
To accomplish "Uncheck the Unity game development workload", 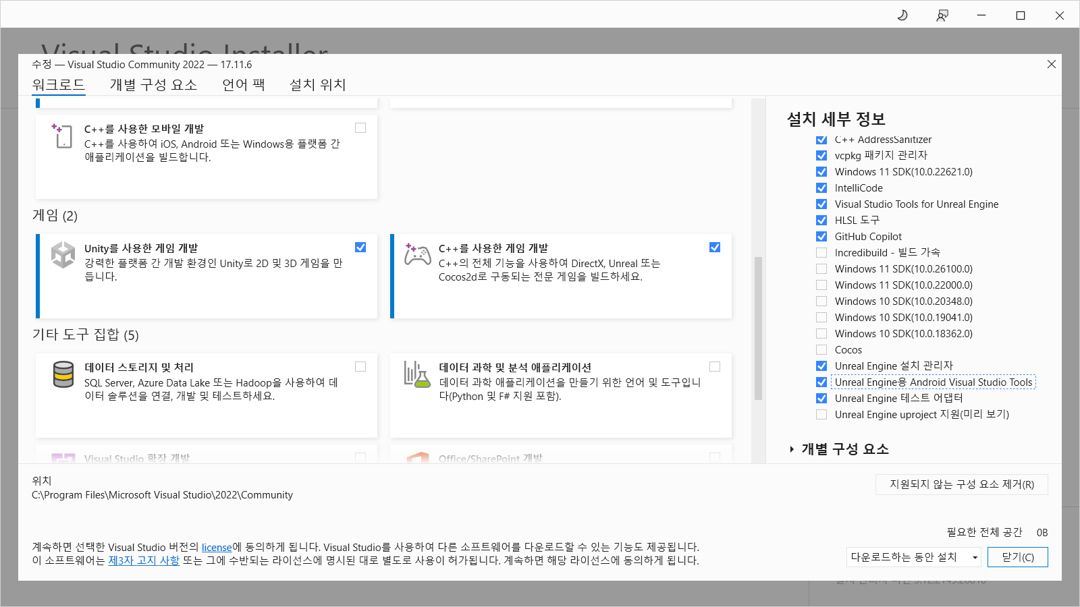I will [x=360, y=248].
